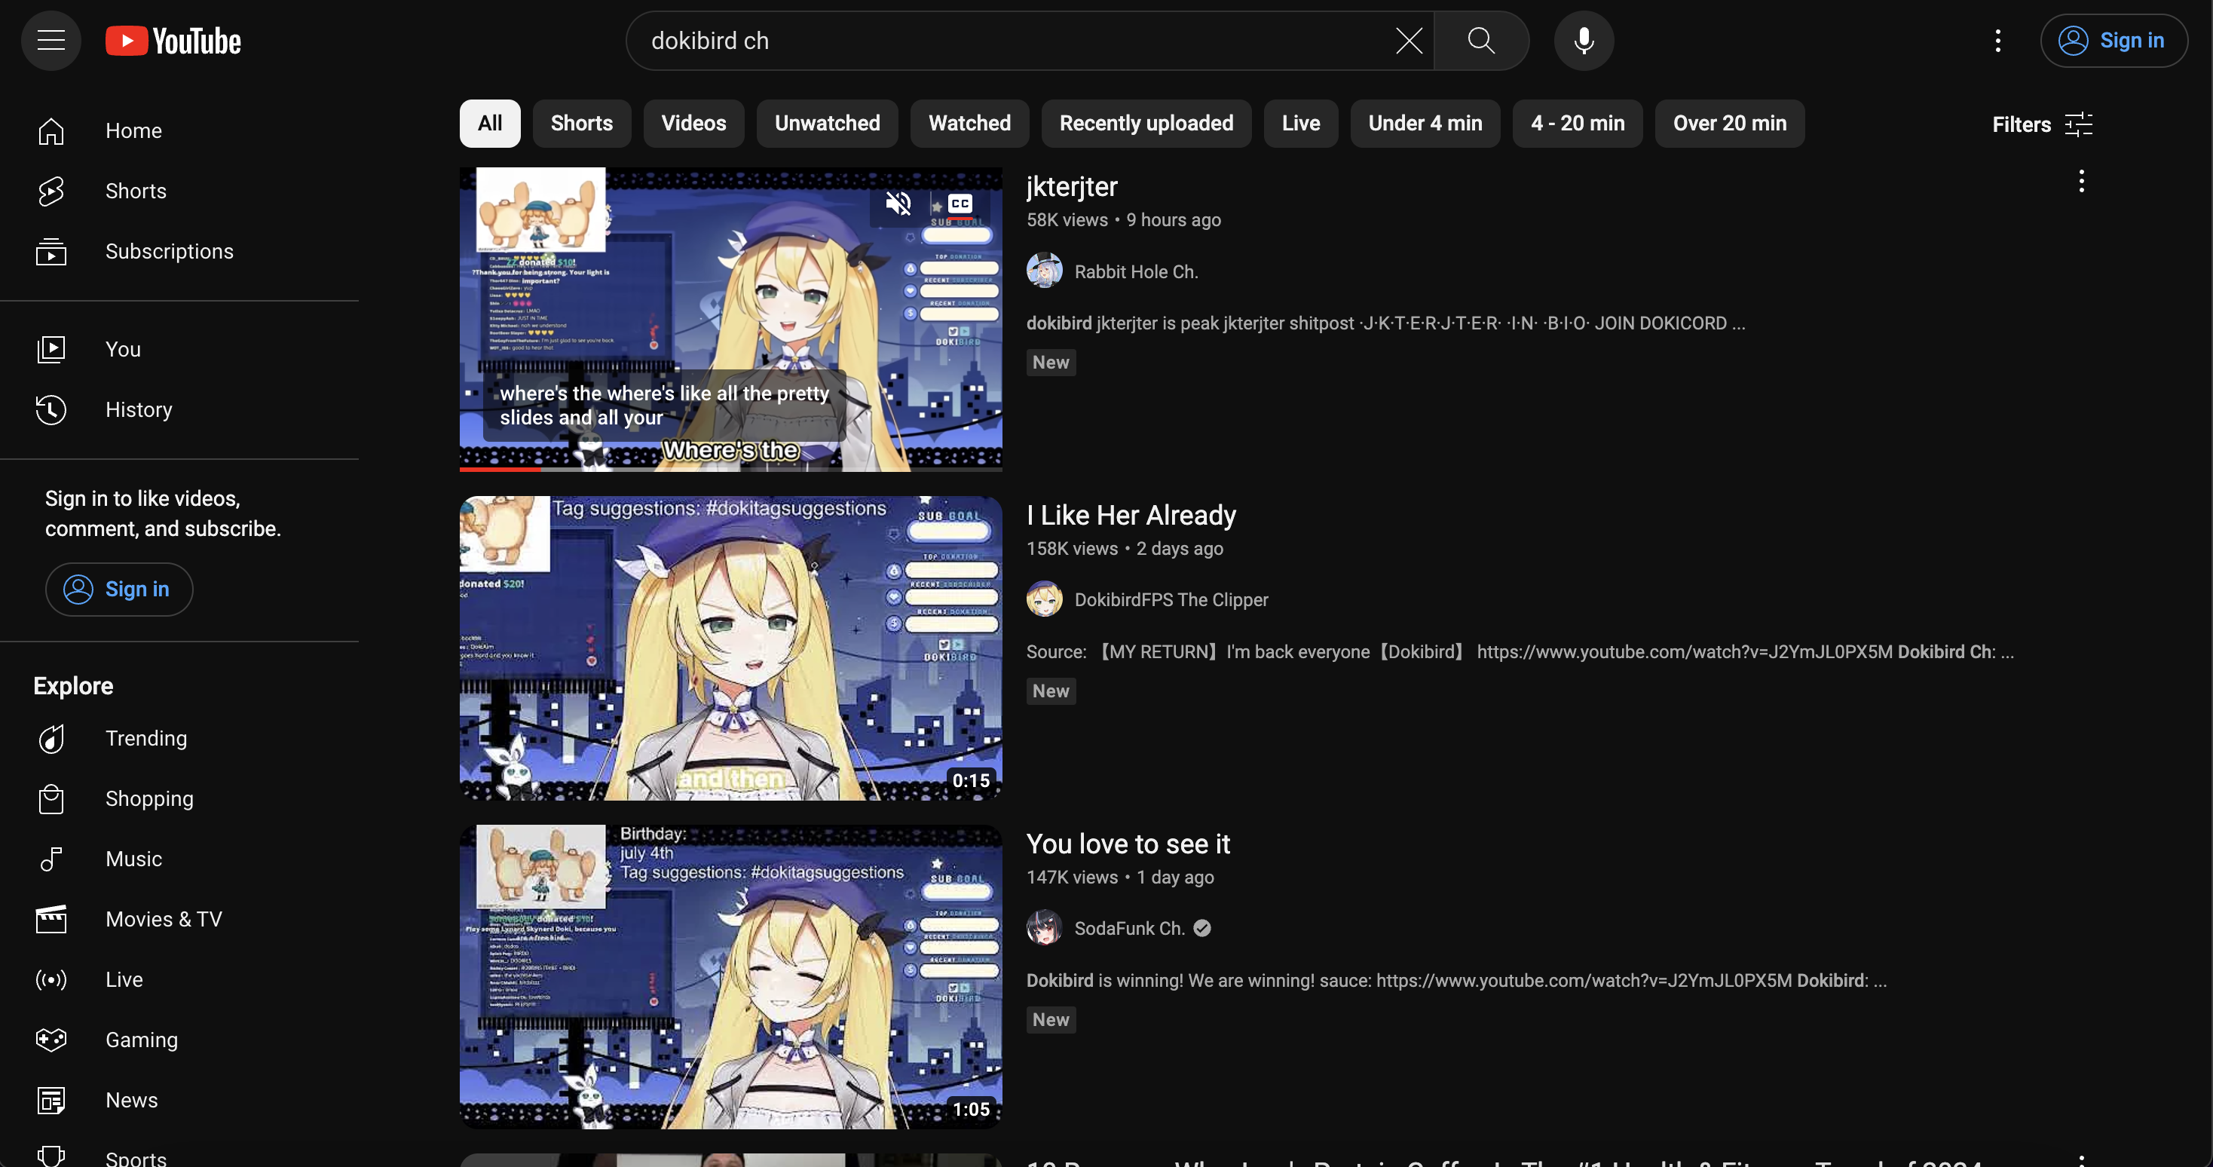Select the Shorts filter chip
The width and height of the screenshot is (2213, 1167).
pyautogui.click(x=582, y=124)
